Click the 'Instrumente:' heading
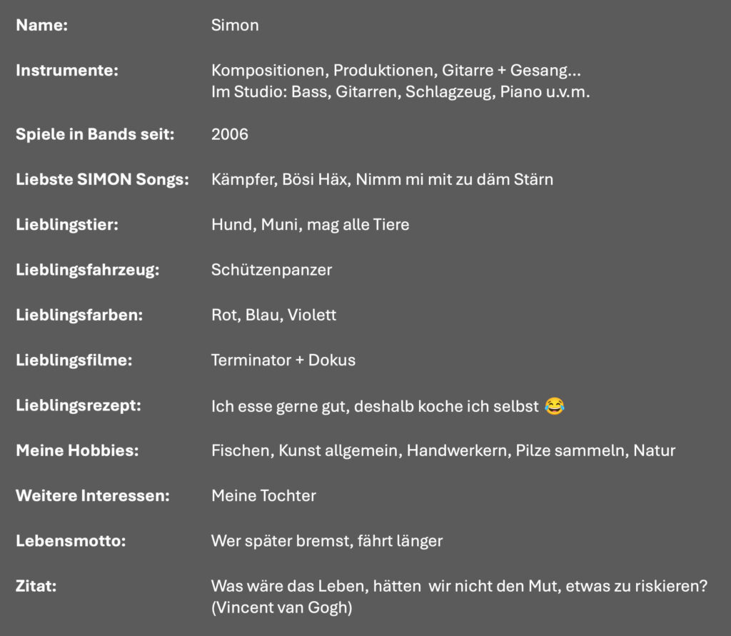Image resolution: width=731 pixels, height=636 pixels. 67,71
